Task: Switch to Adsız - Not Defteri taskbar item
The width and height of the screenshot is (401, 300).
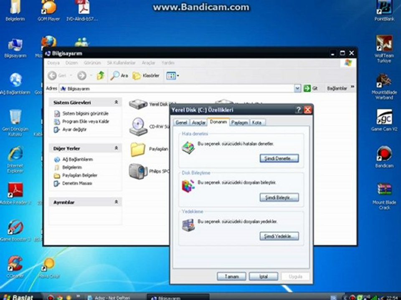Action: [x=109, y=297]
